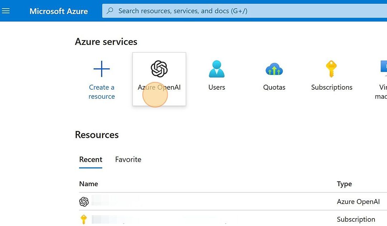Switch to the Favorite tab

pos(128,160)
